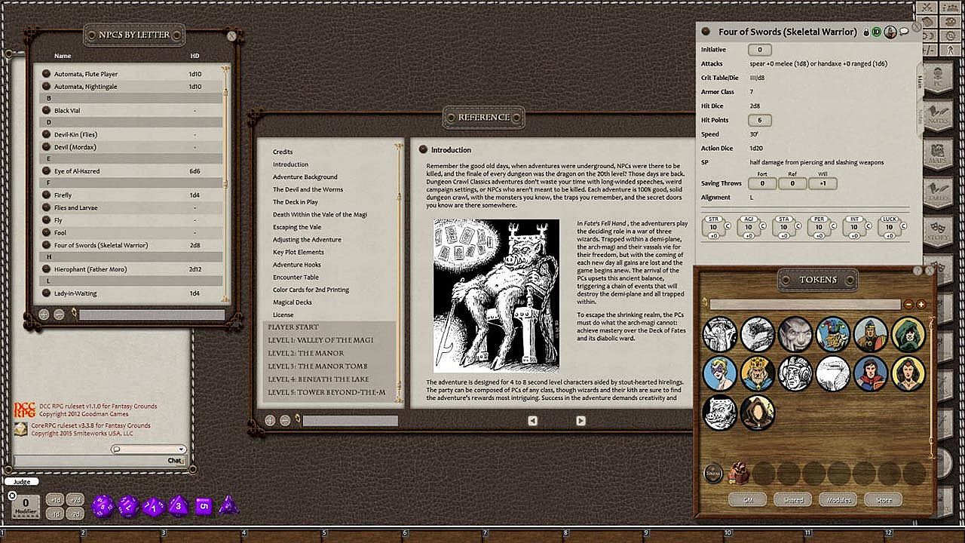Open the Story sidebar button
This screenshot has width=965, height=543.
[x=939, y=230]
